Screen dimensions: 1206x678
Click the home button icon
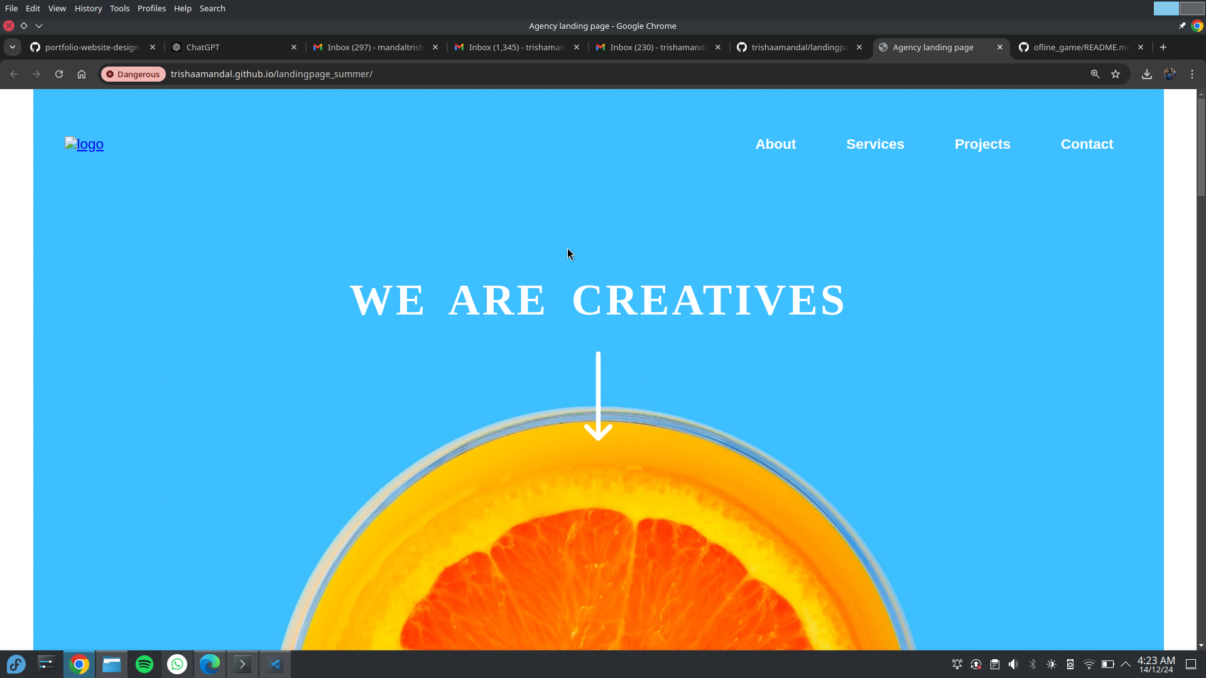click(x=82, y=74)
